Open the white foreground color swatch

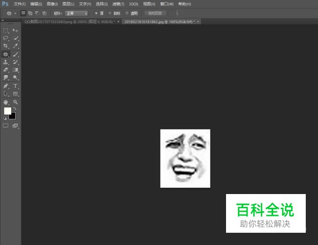click(7, 111)
